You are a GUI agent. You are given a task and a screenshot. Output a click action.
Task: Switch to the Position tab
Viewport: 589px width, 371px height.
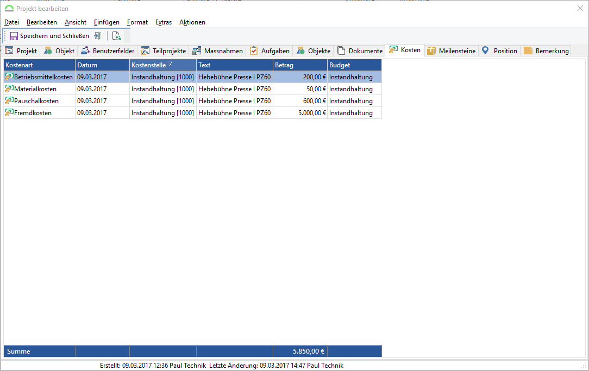coord(499,51)
